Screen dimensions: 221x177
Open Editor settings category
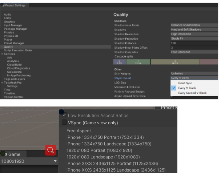click(x=8, y=18)
